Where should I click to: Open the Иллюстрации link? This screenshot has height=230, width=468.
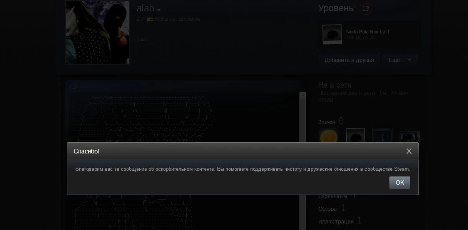point(336,222)
